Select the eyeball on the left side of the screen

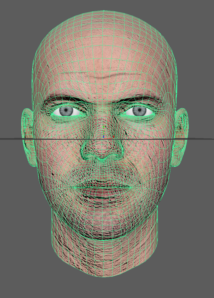67,111
